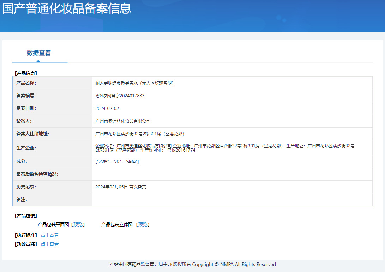This screenshot has width=385, height=272.
Task: Click the 生产企业 details text
Action: tap(225, 148)
